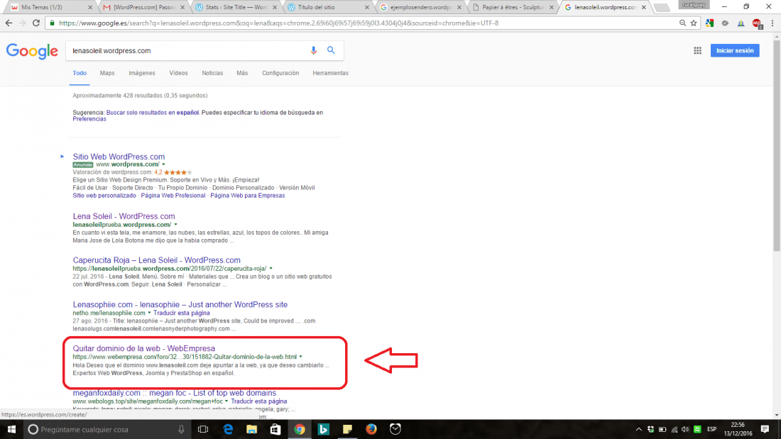Open the Google apps grid
This screenshot has height=439, width=781.
point(697,50)
